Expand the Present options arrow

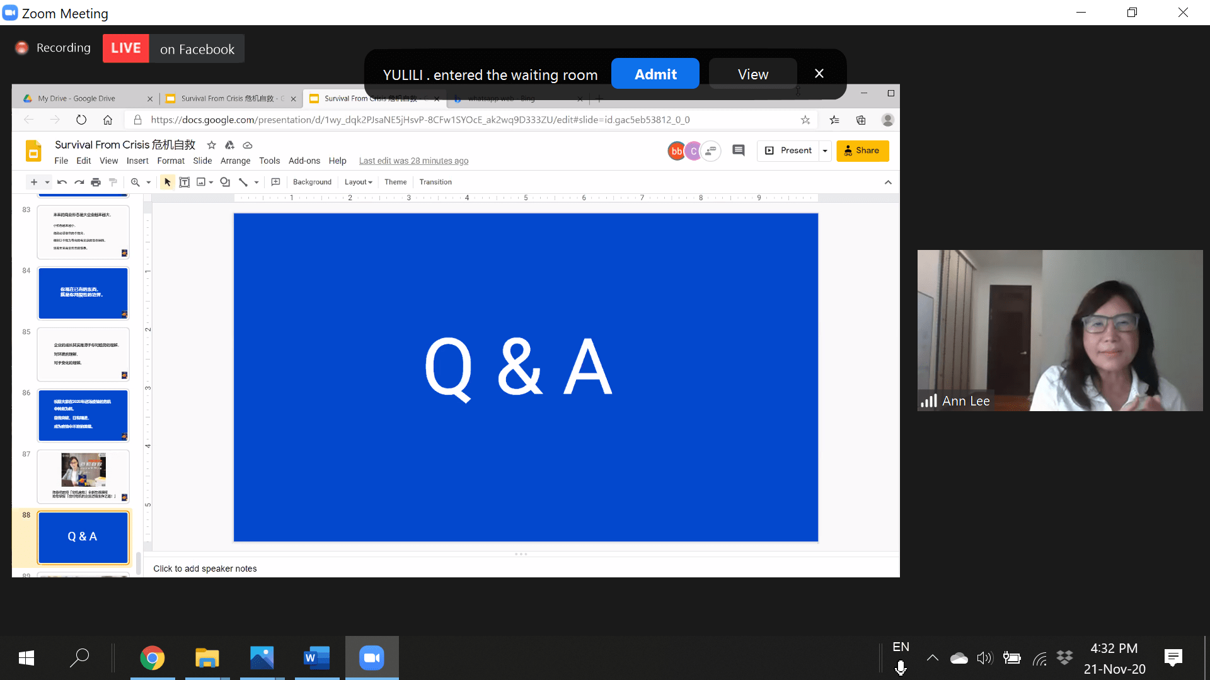[825, 150]
